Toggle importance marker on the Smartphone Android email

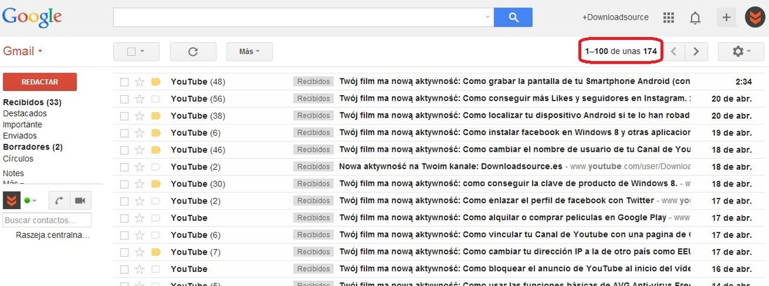tap(156, 82)
